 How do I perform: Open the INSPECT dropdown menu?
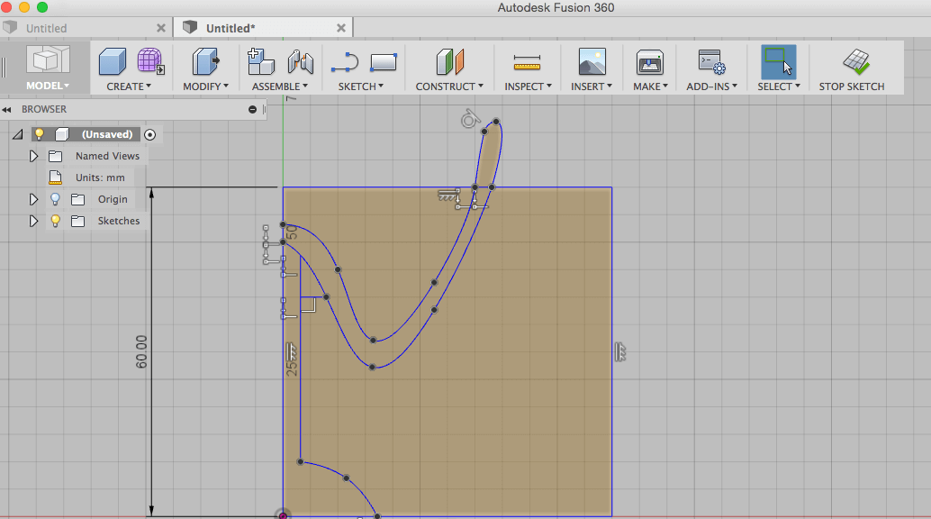pos(528,86)
